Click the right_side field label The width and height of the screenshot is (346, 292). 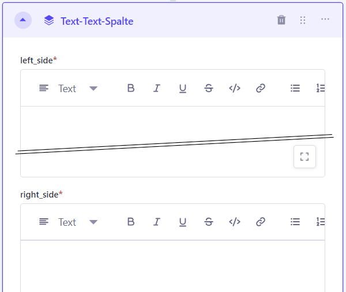click(x=42, y=195)
